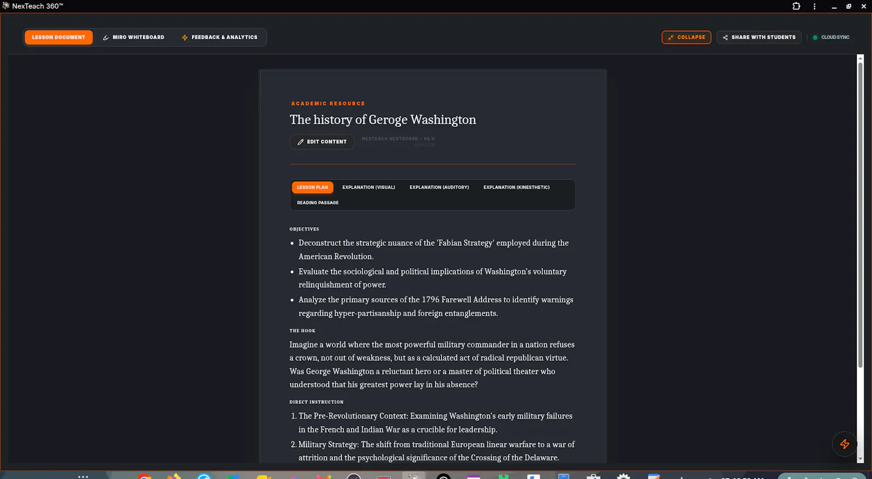Switch to Explanation (Kinesthetic) tab
The height and width of the screenshot is (479, 872).
point(517,187)
